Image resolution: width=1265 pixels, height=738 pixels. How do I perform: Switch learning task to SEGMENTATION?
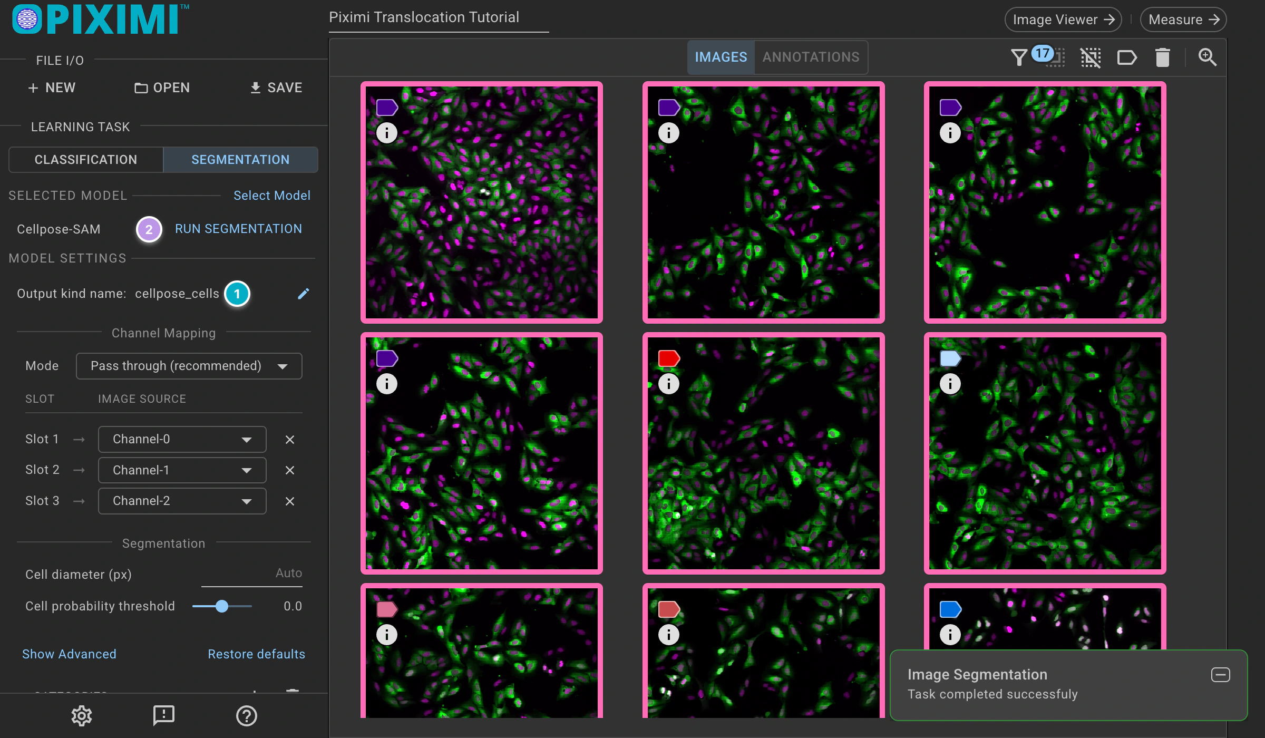[x=240, y=160]
